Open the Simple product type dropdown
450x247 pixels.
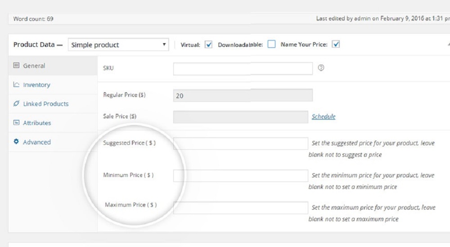pyautogui.click(x=118, y=45)
